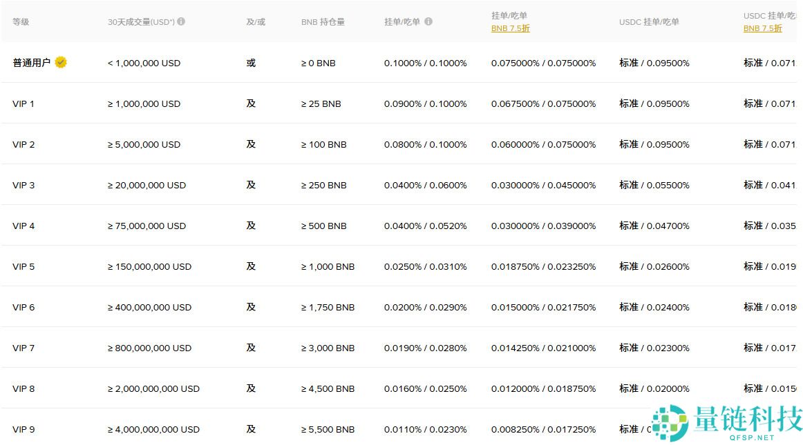Click the info icon beside 30天成交量(USD*) header

(x=181, y=21)
